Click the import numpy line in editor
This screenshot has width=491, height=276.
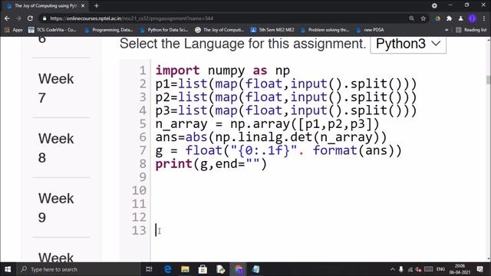click(x=222, y=71)
